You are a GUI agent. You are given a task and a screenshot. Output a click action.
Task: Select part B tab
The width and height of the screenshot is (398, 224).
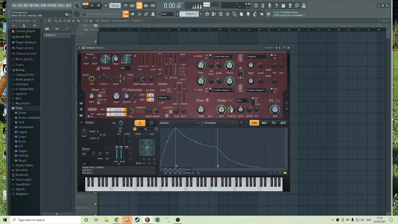(x=151, y=123)
